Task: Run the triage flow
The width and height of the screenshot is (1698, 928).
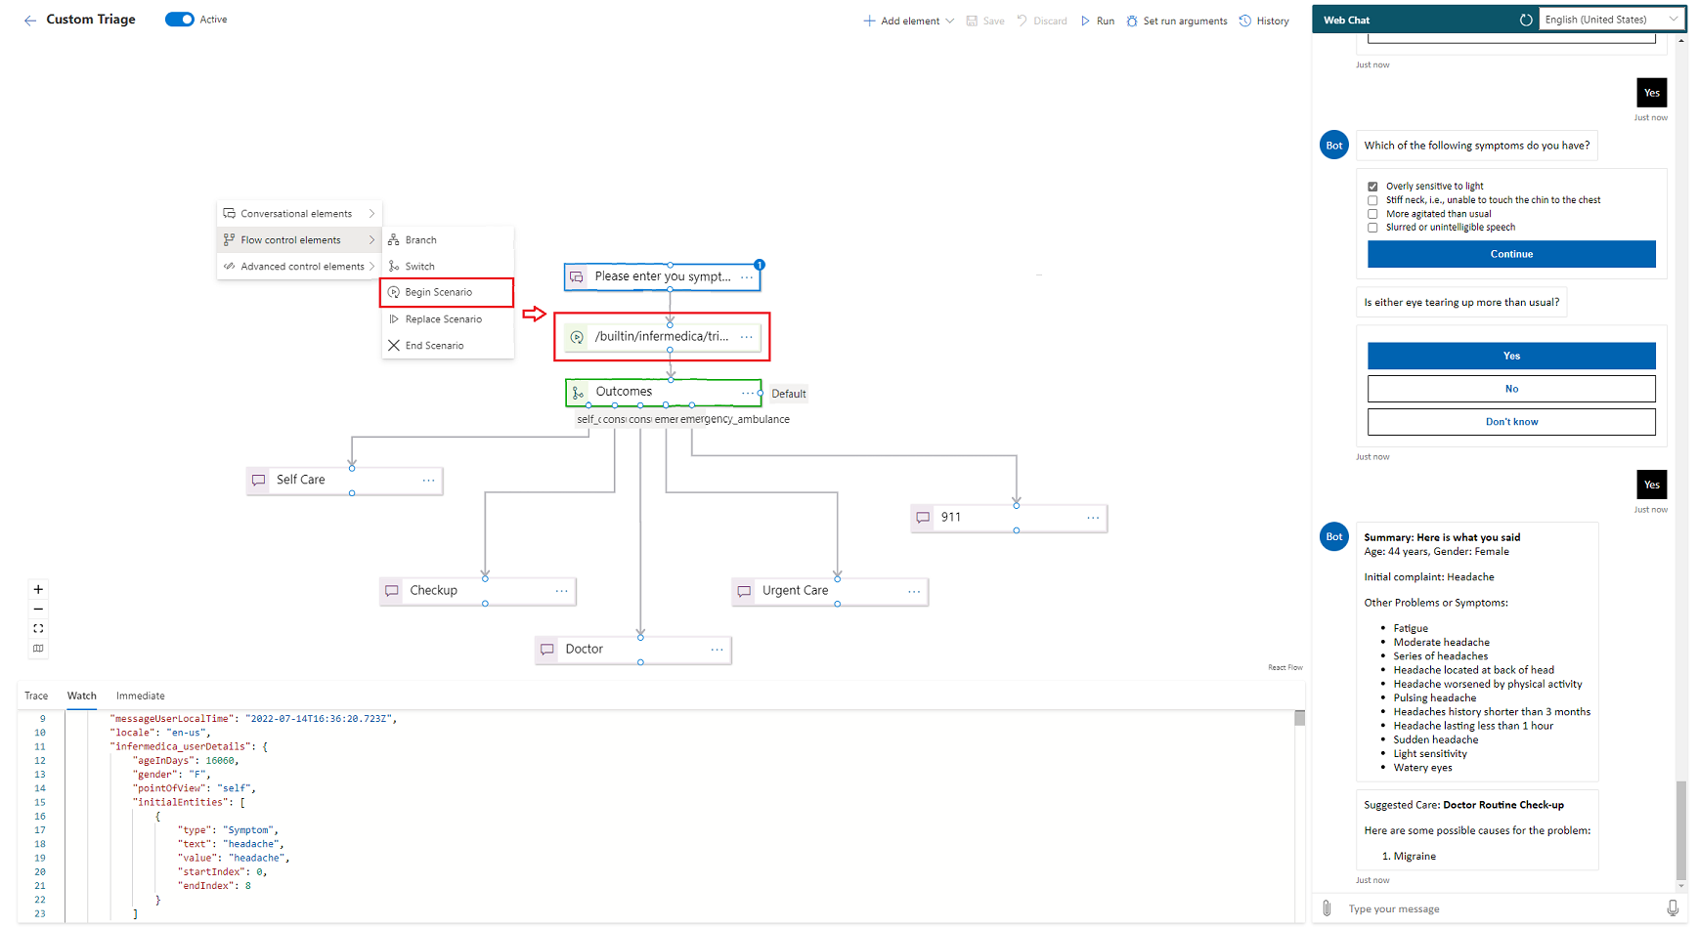Action: pos(1097,21)
